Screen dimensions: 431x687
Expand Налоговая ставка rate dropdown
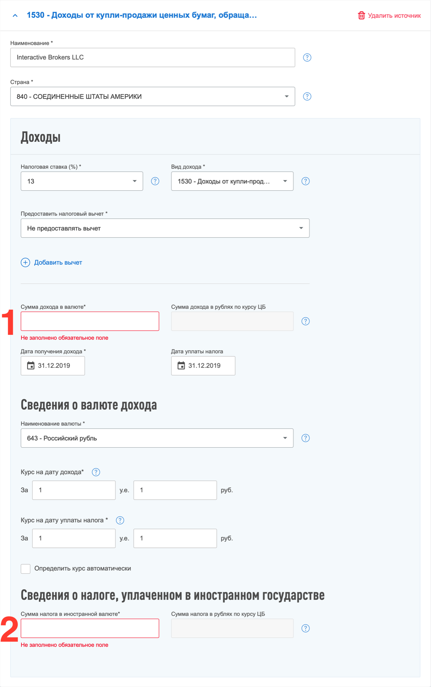[x=82, y=181]
